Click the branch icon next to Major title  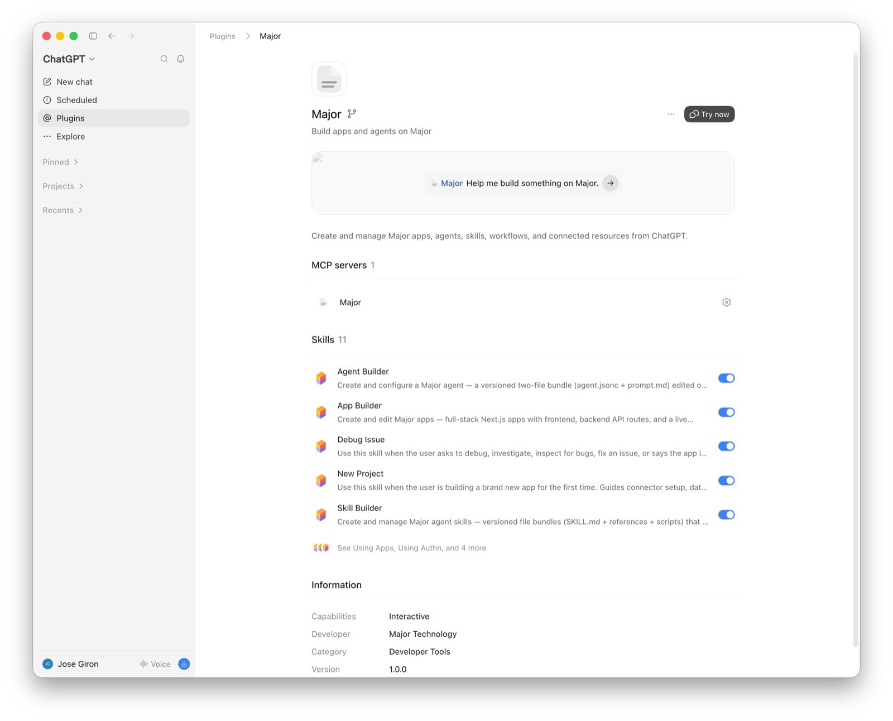(352, 114)
